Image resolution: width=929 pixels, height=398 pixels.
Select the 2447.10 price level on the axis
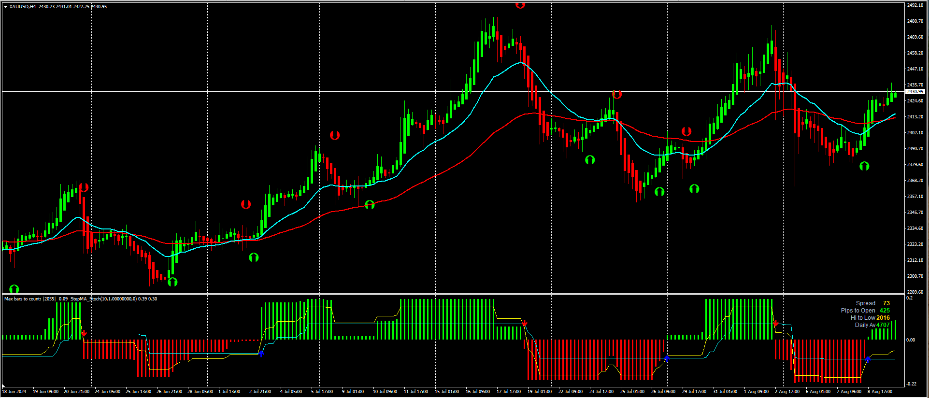pos(915,69)
